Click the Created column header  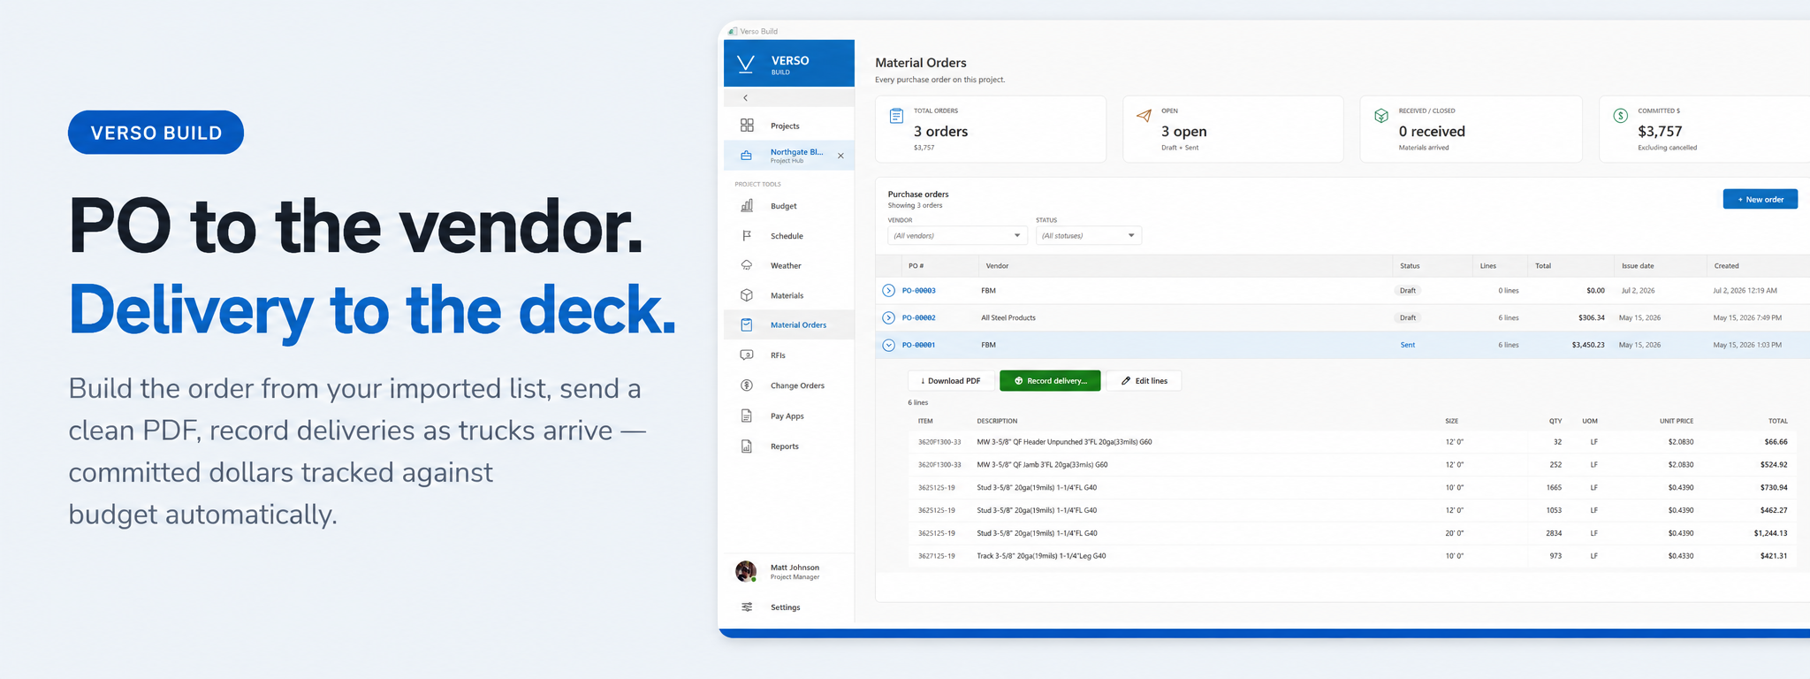(x=1726, y=266)
